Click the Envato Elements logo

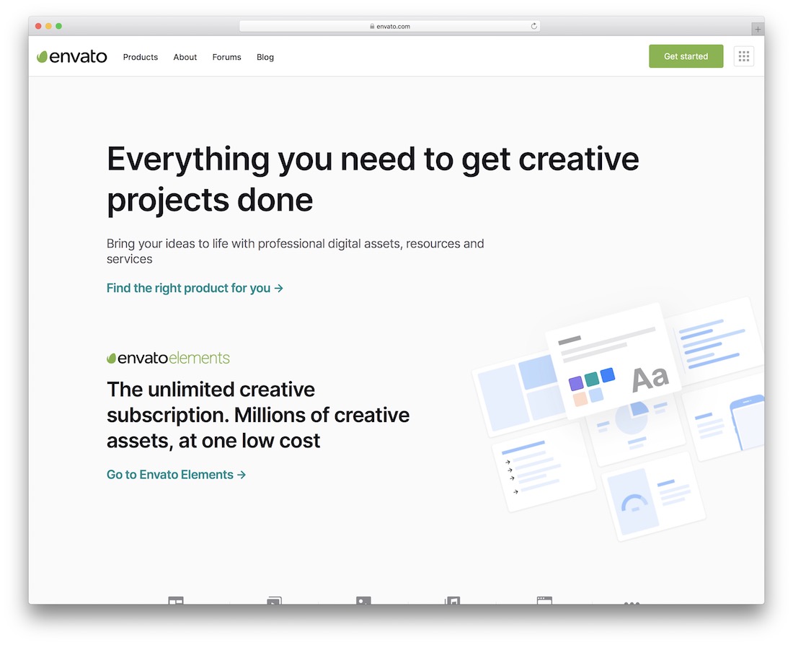coord(168,358)
